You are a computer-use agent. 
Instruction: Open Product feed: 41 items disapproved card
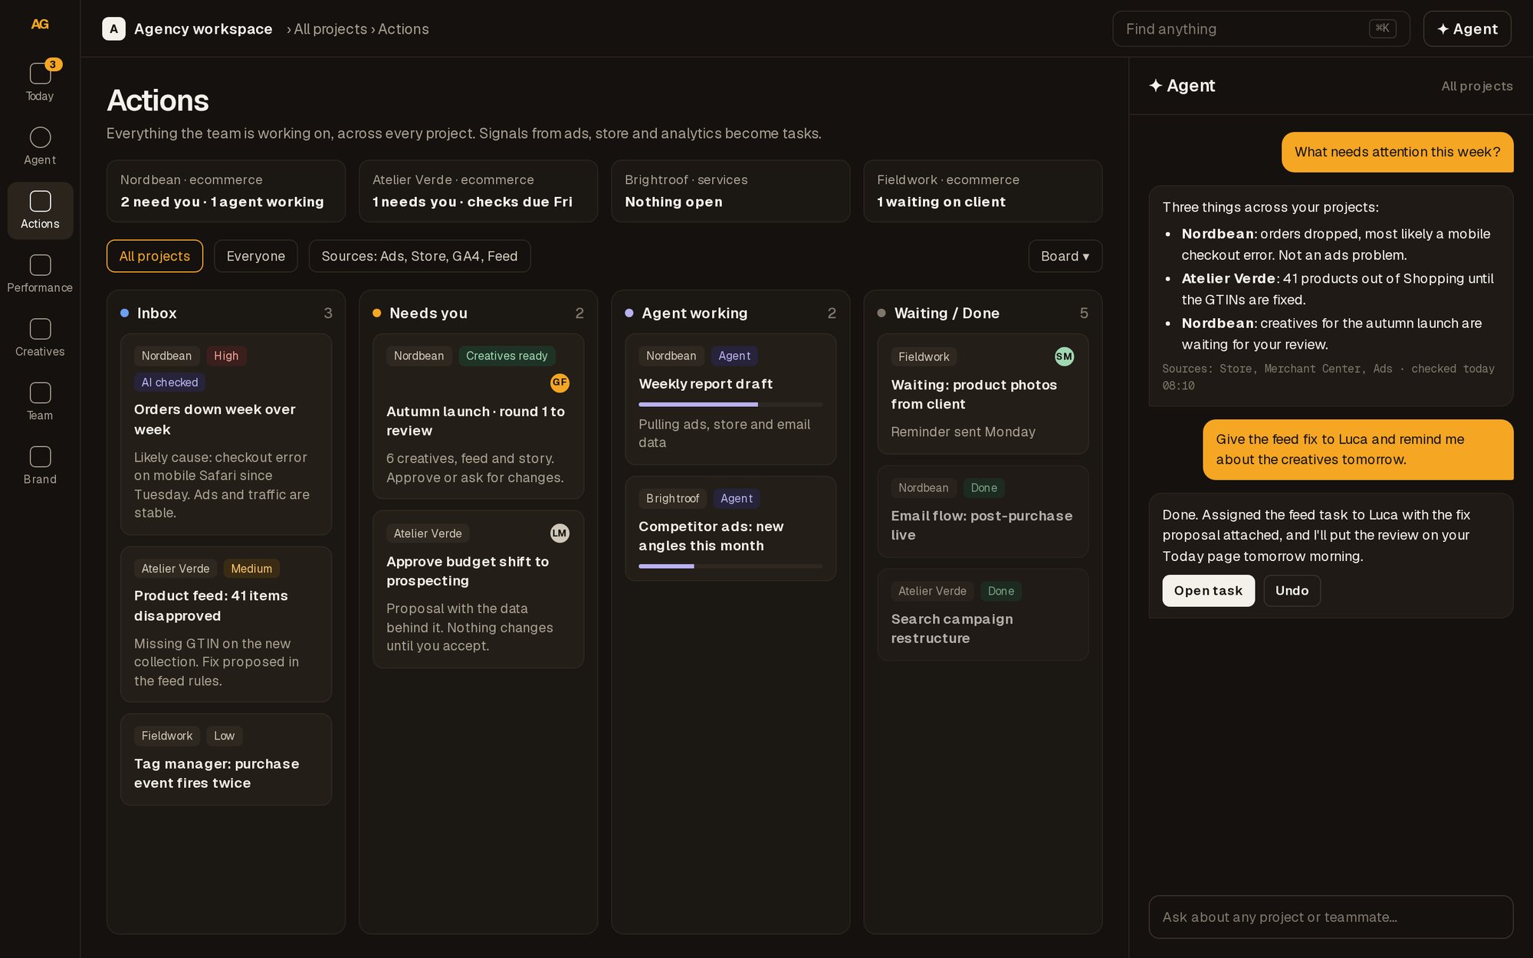coord(226,625)
